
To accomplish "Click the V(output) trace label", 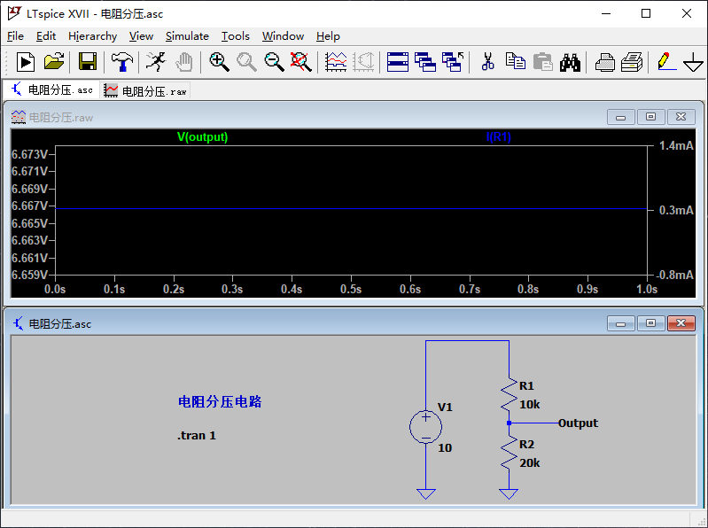I will [x=202, y=137].
